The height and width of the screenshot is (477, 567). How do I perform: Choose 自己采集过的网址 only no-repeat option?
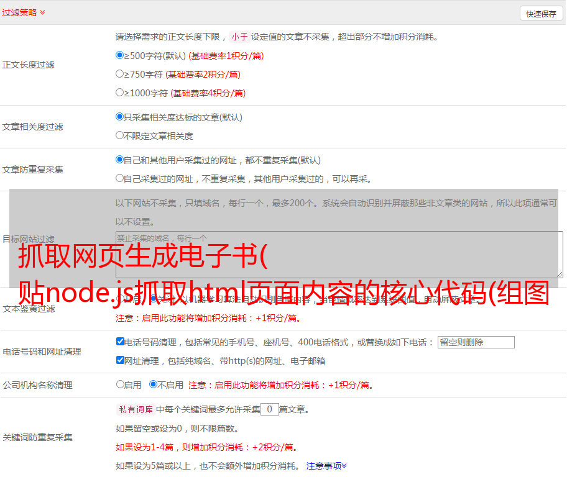click(x=120, y=178)
